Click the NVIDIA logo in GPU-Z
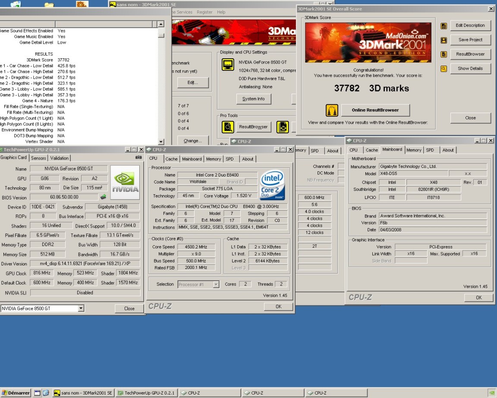 tap(125, 182)
